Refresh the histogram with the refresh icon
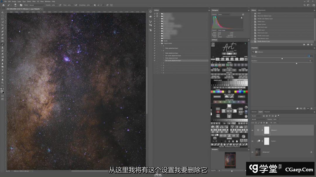 click(243, 14)
